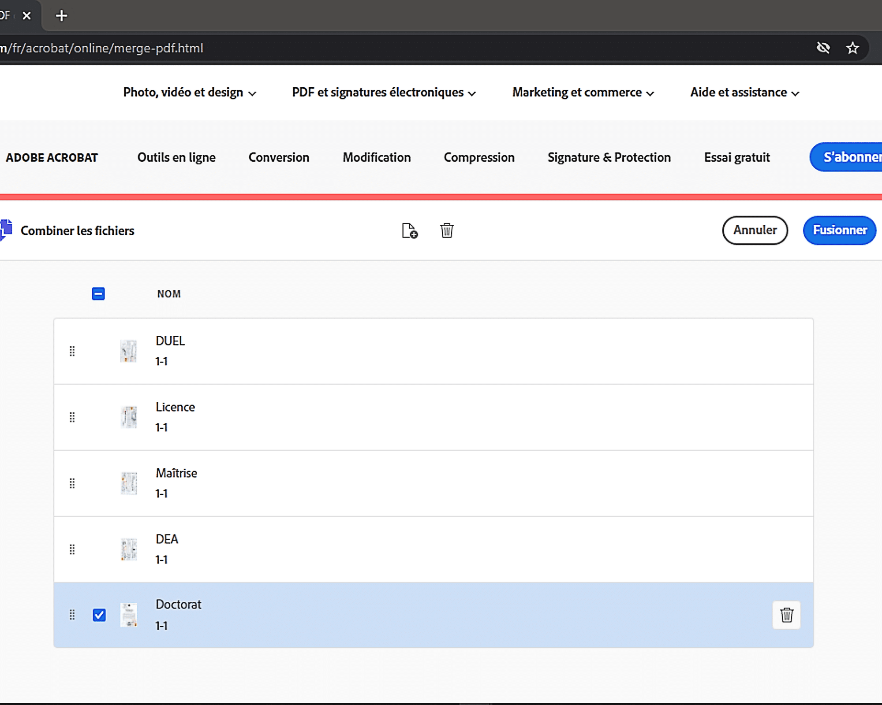Open the Conversion menu item
The width and height of the screenshot is (882, 705).
pos(279,157)
